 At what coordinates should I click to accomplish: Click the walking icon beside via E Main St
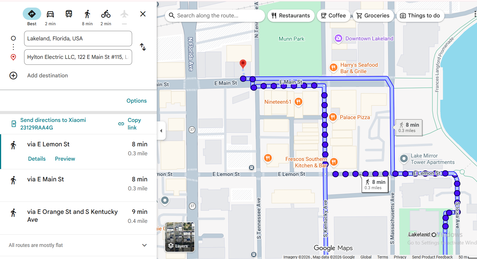13,180
